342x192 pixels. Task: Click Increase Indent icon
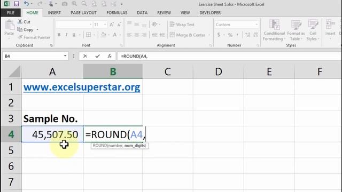(x=162, y=35)
